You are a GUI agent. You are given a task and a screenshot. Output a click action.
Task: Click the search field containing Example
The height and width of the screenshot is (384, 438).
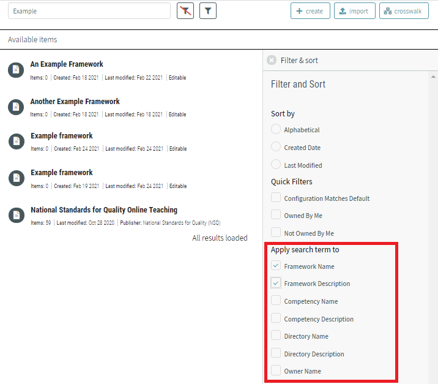(x=89, y=11)
